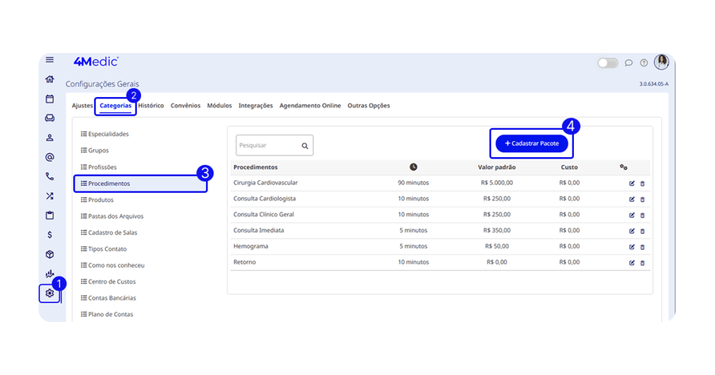Toggle the switch in the top header
The height and width of the screenshot is (375, 715).
coord(607,63)
